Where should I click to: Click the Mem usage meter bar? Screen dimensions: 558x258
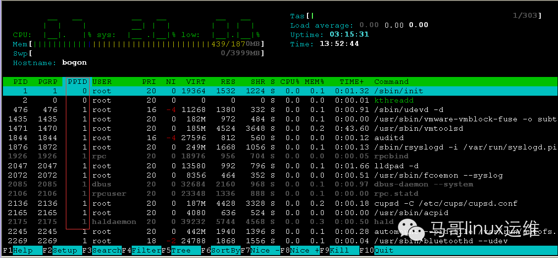(x=139, y=44)
